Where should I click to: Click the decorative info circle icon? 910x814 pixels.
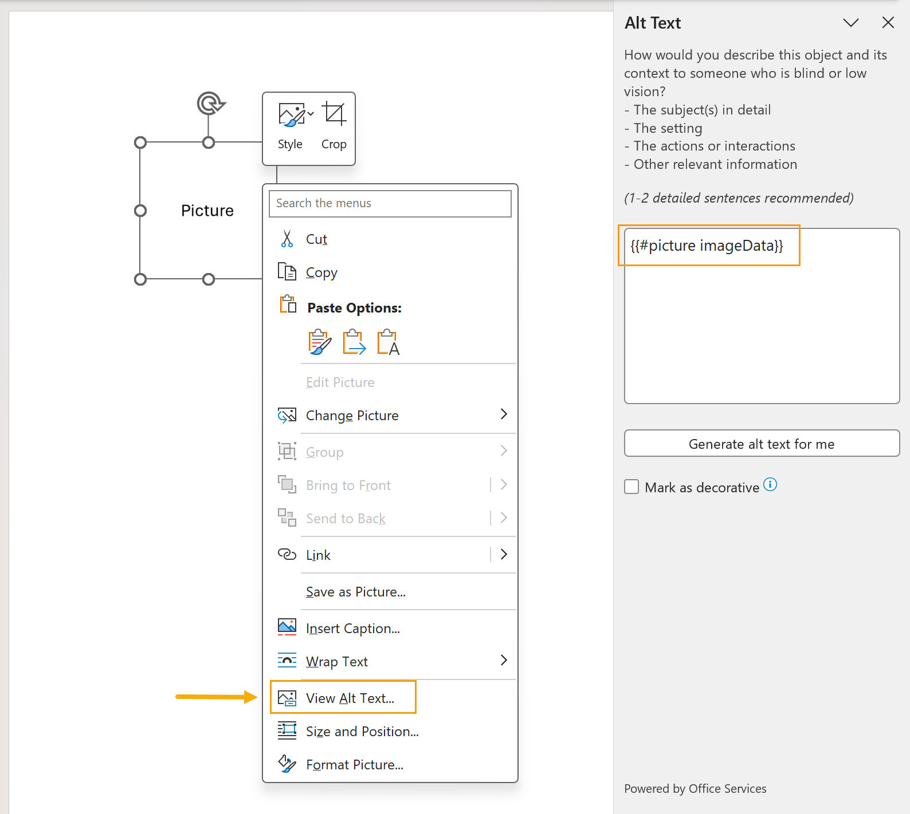coord(770,485)
